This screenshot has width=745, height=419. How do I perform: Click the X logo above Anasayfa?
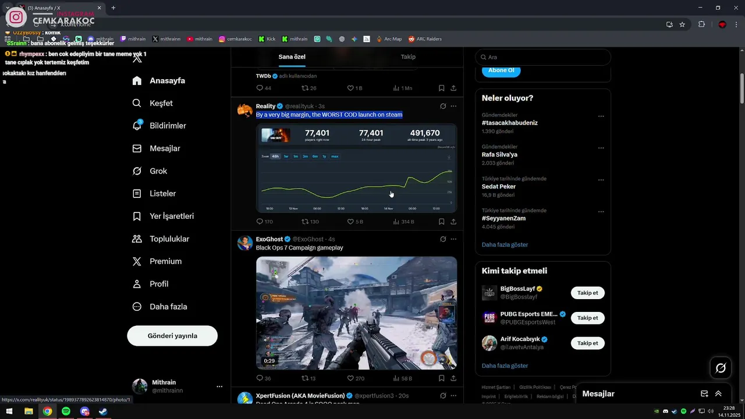pos(137,58)
